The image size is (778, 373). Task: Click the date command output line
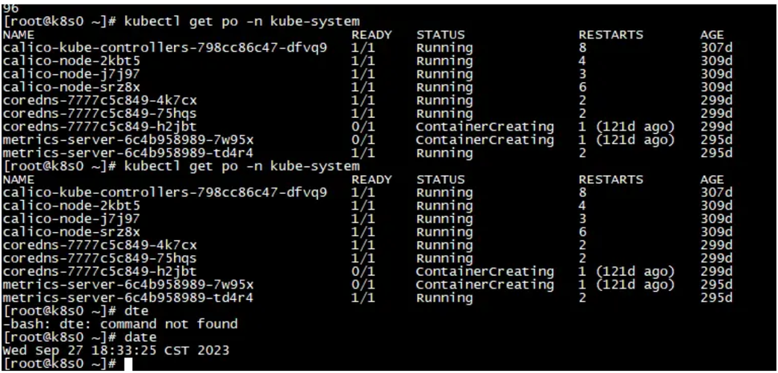[116, 351]
